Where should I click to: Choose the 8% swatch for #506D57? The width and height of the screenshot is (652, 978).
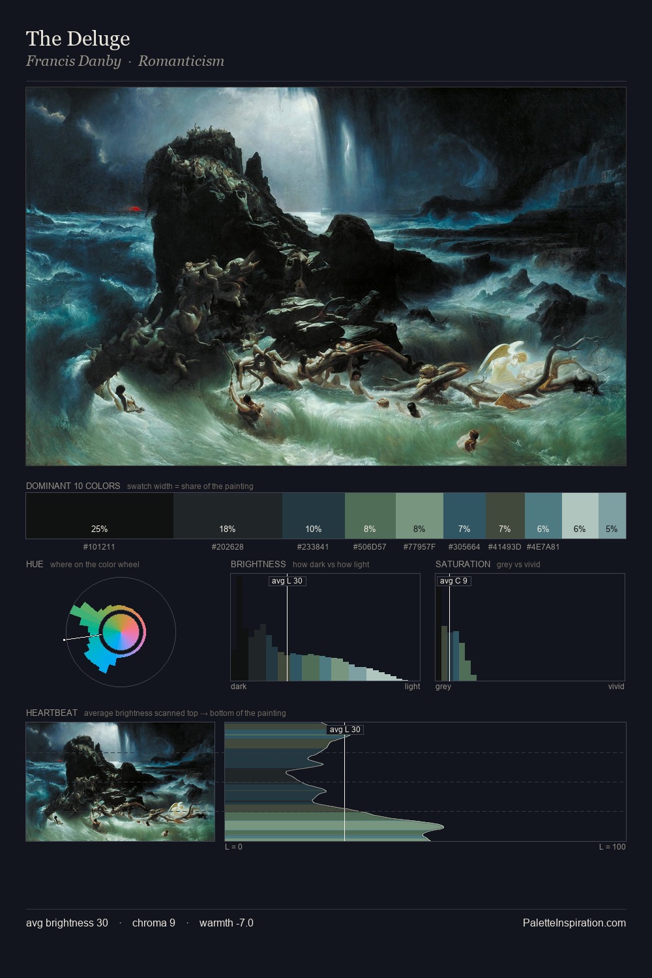[x=370, y=516]
